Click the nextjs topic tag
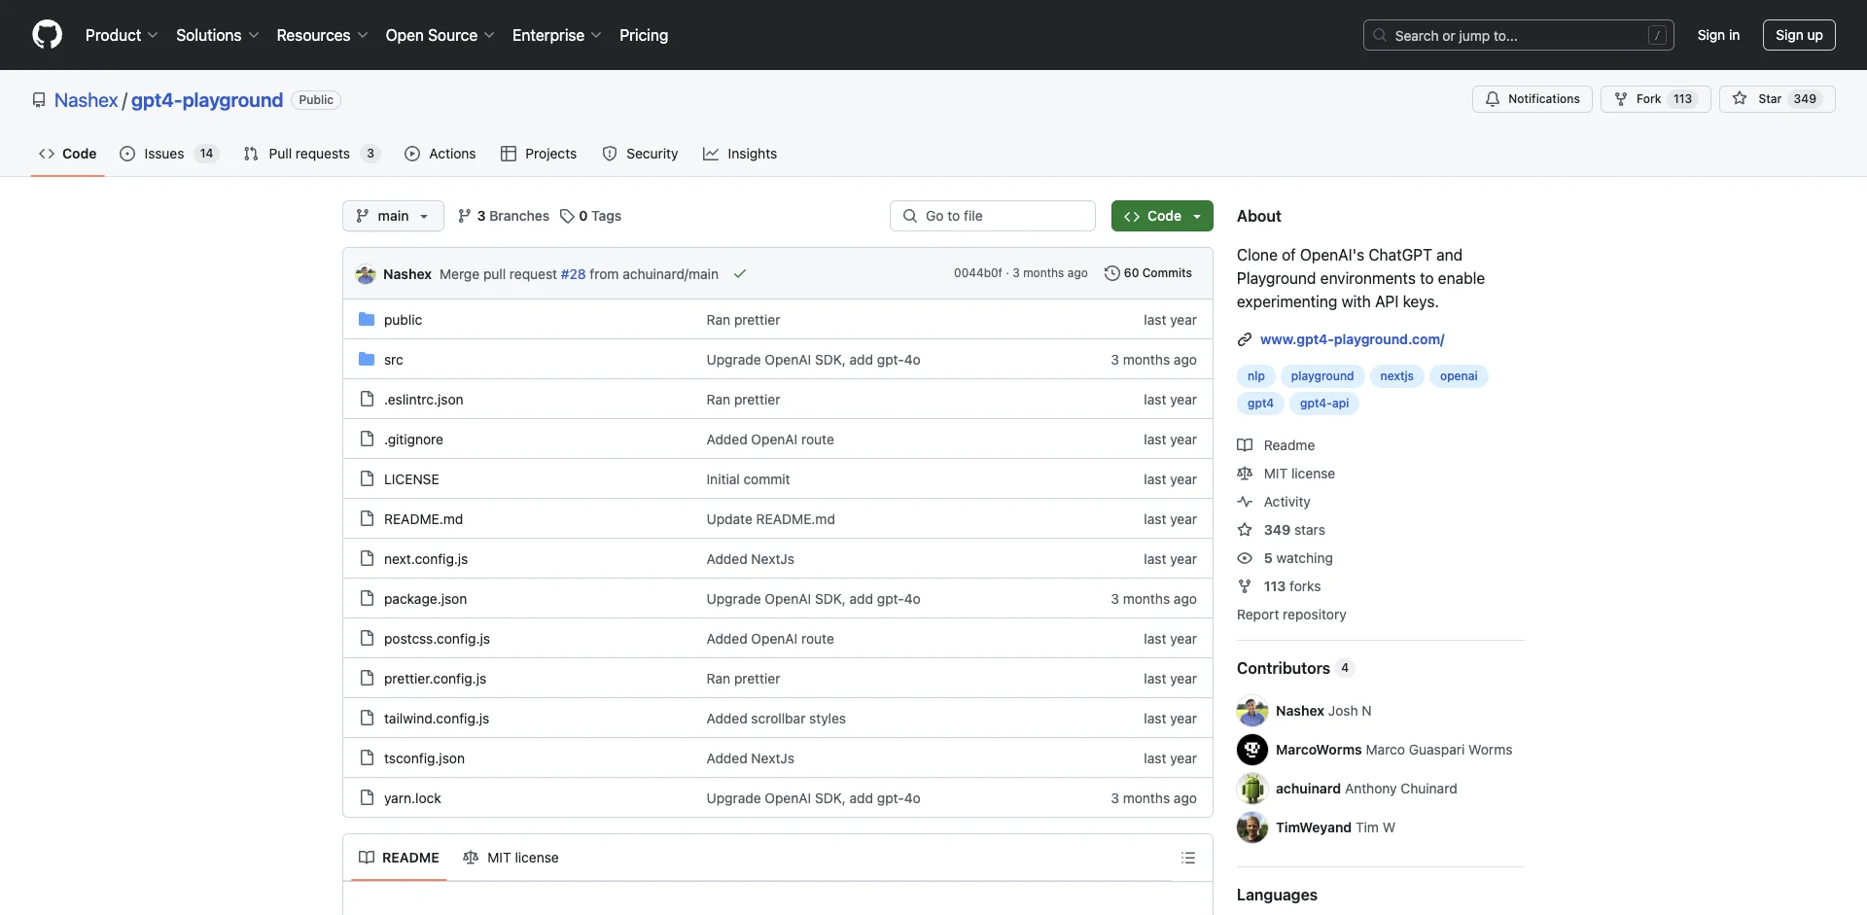1867x915 pixels. [x=1396, y=376]
